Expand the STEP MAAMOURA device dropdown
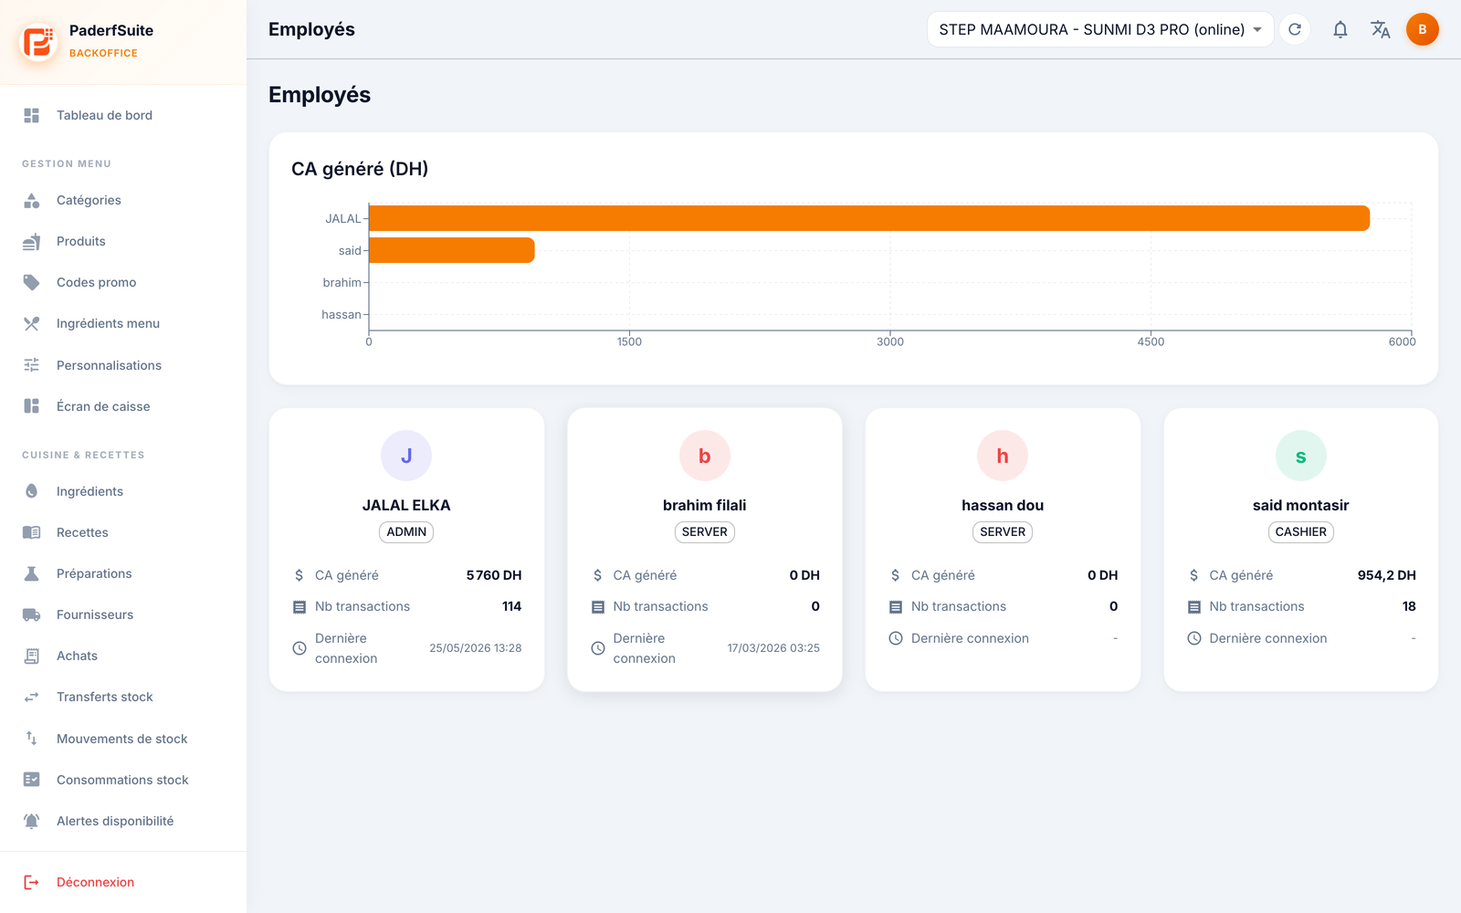1461x913 pixels. tap(1100, 29)
